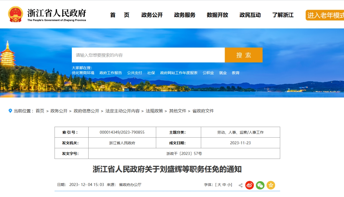The height and width of the screenshot is (197, 344).
Task: Click the share icon beside font size
Action: (241, 185)
